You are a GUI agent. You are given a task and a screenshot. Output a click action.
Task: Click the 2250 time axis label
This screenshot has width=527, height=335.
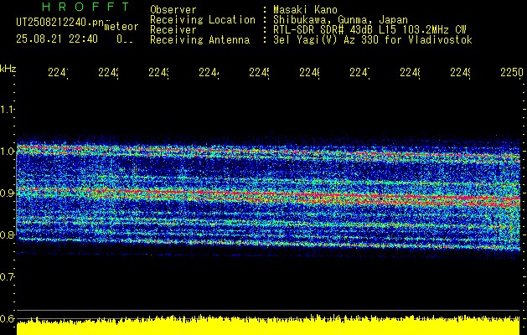(512, 73)
